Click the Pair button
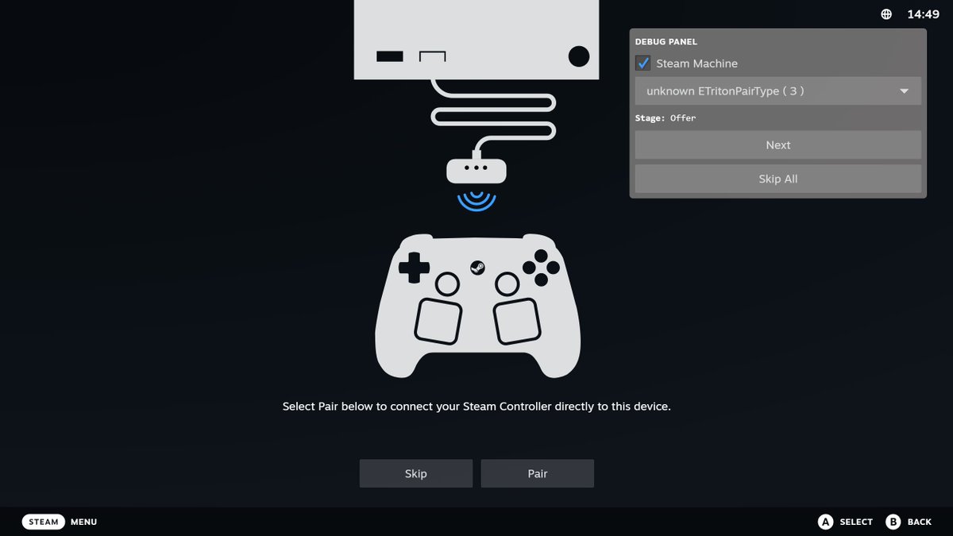Screen dimensions: 953x536 coord(538,473)
